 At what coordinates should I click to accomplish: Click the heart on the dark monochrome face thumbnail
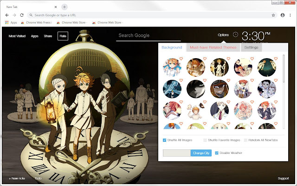pyautogui.click(x=205, y=80)
